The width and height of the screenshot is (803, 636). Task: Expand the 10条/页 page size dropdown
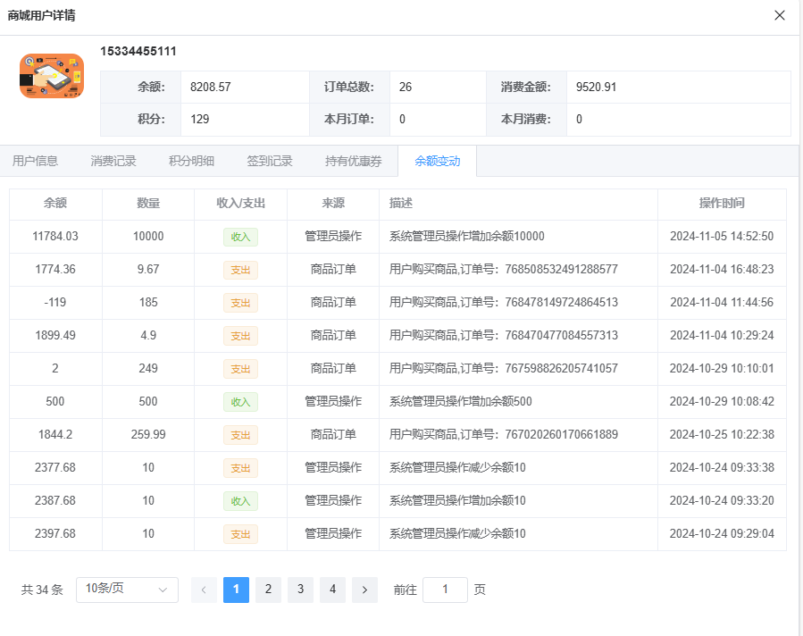tap(127, 590)
